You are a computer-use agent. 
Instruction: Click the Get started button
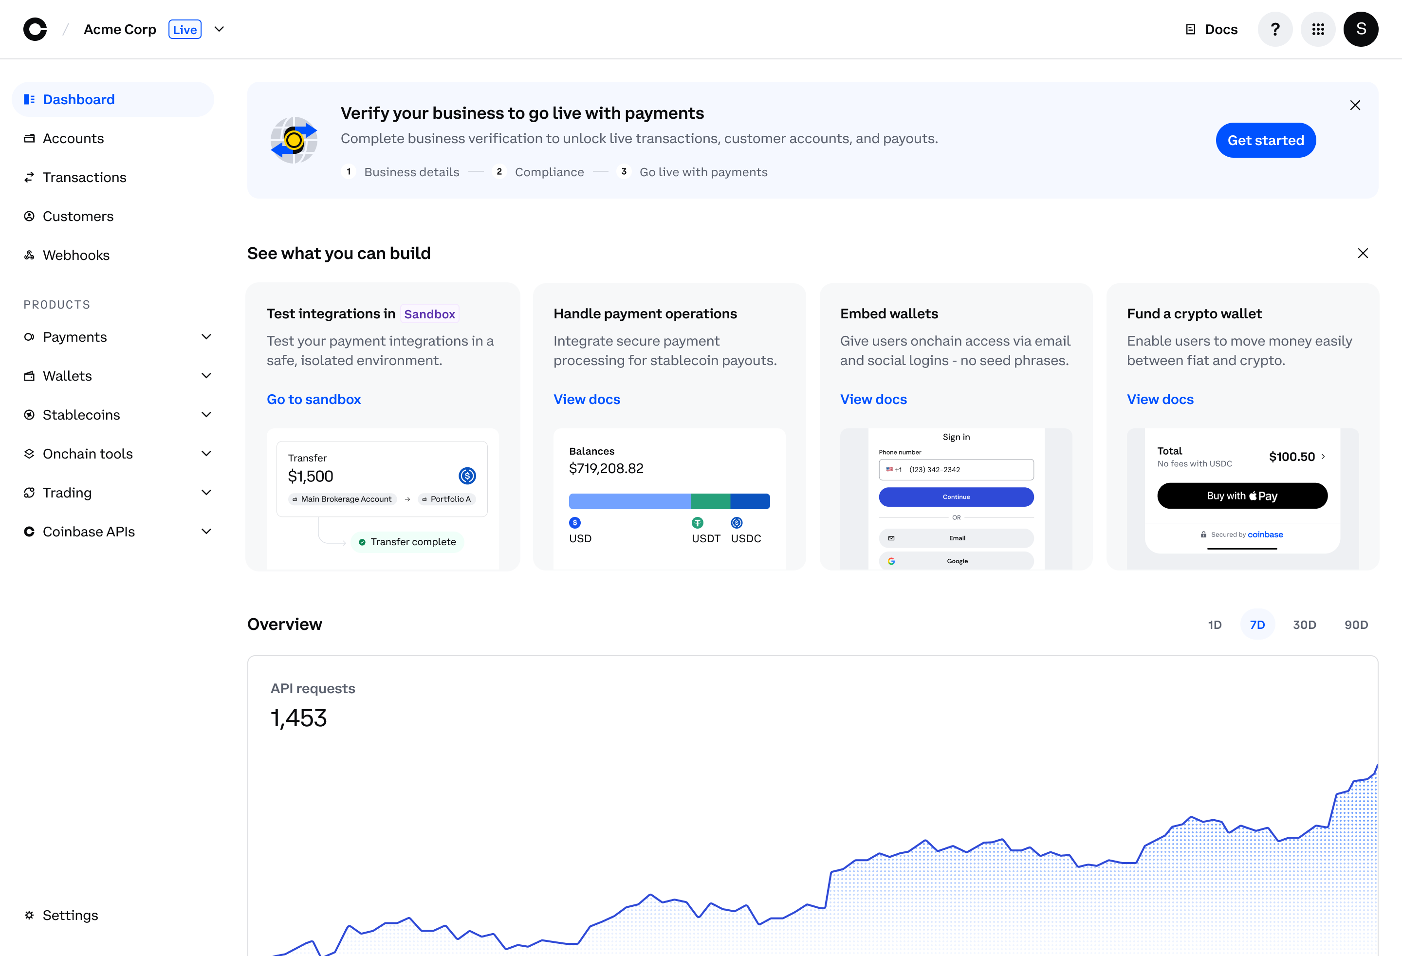1266,141
